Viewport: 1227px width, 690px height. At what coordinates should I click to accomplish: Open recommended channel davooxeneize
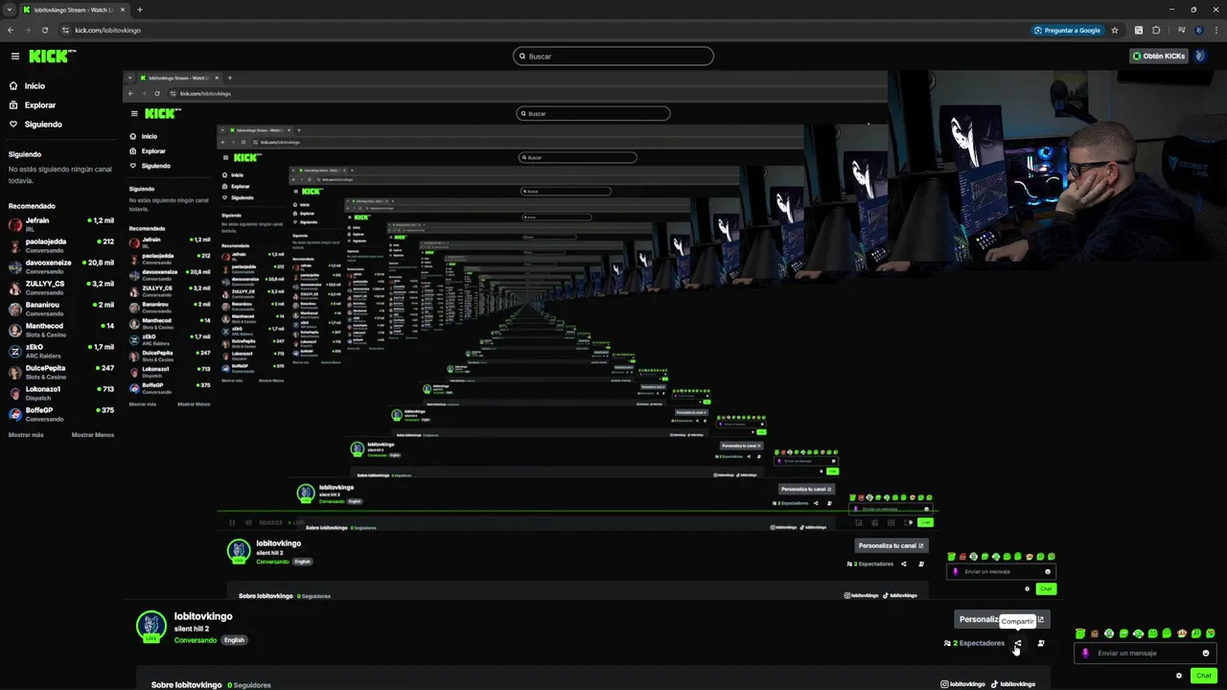(61, 266)
